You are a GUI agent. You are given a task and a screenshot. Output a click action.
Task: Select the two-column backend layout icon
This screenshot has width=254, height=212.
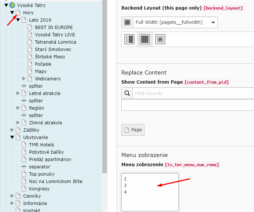pos(129,39)
